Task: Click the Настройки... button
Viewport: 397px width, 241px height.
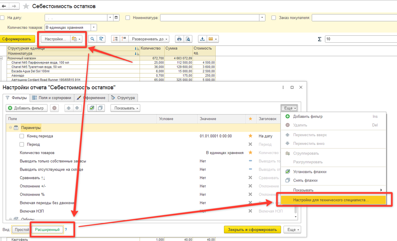Action: [56, 39]
